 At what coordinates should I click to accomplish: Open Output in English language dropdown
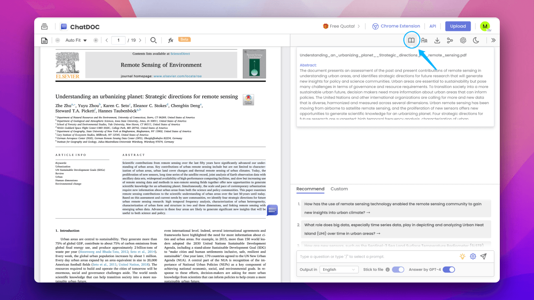339,270
